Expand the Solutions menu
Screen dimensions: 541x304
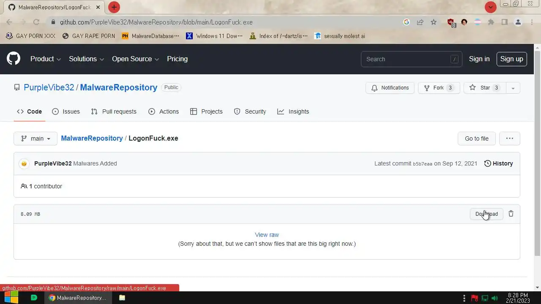pos(87,59)
